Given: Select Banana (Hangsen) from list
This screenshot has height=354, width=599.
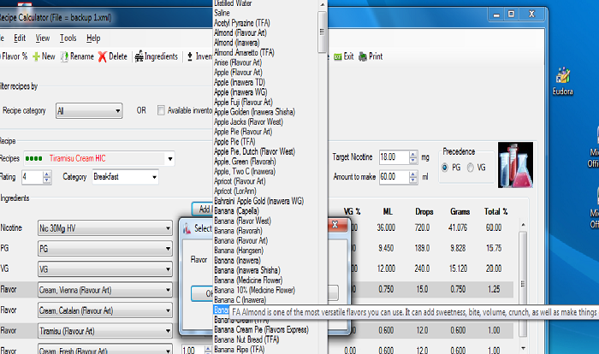Looking at the screenshot, I should pos(239,251).
